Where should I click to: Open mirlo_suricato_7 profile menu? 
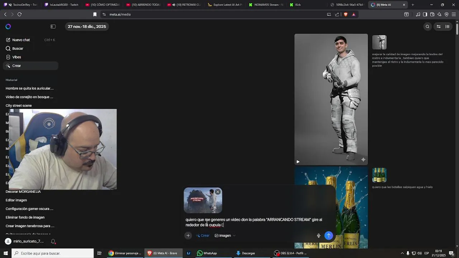tap(24, 242)
